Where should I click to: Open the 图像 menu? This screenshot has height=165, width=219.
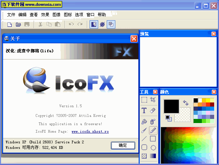pyautogui.click(x=56, y=14)
